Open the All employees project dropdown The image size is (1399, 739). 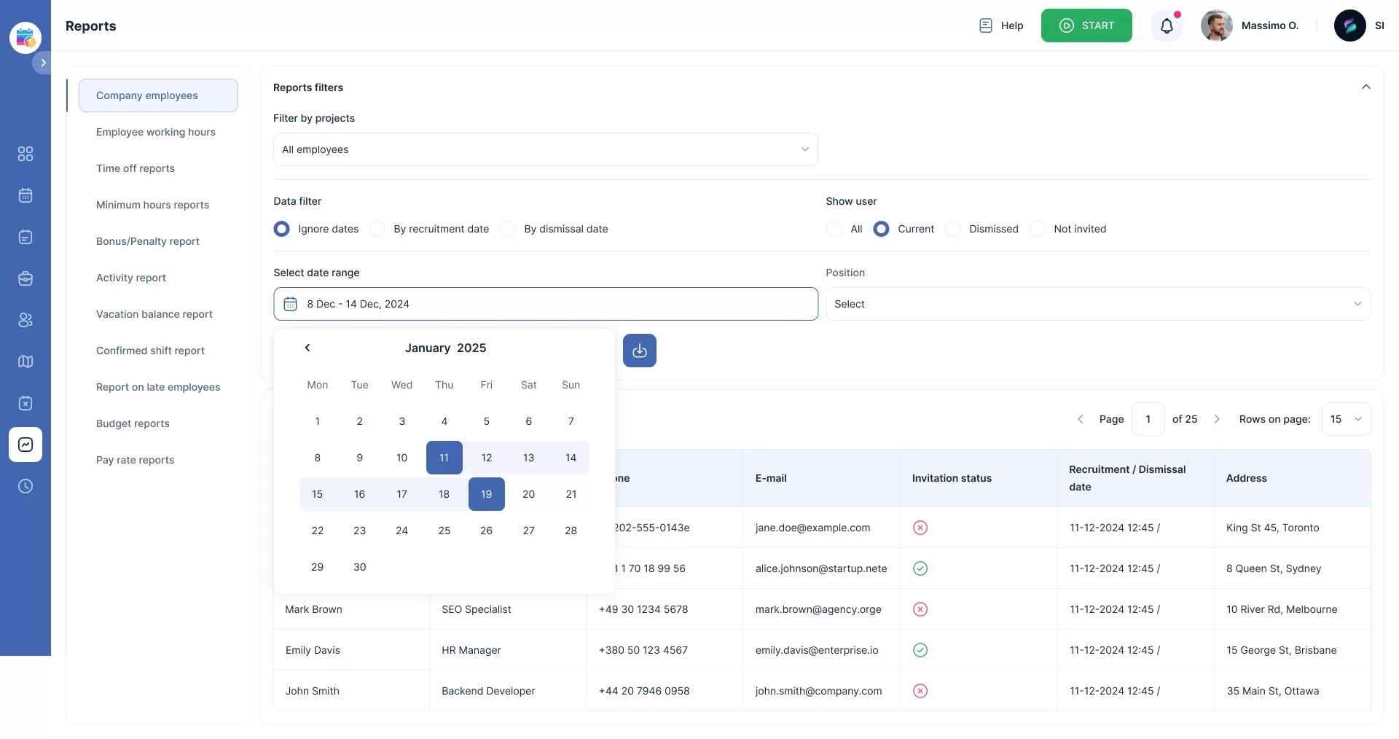pos(545,149)
